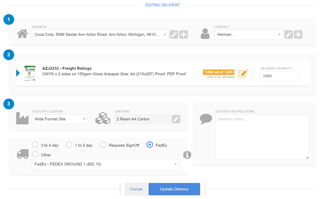Image resolution: width=322 pixels, height=199 pixels.
Task: Click the Update Delivery button
Action: 174,189
